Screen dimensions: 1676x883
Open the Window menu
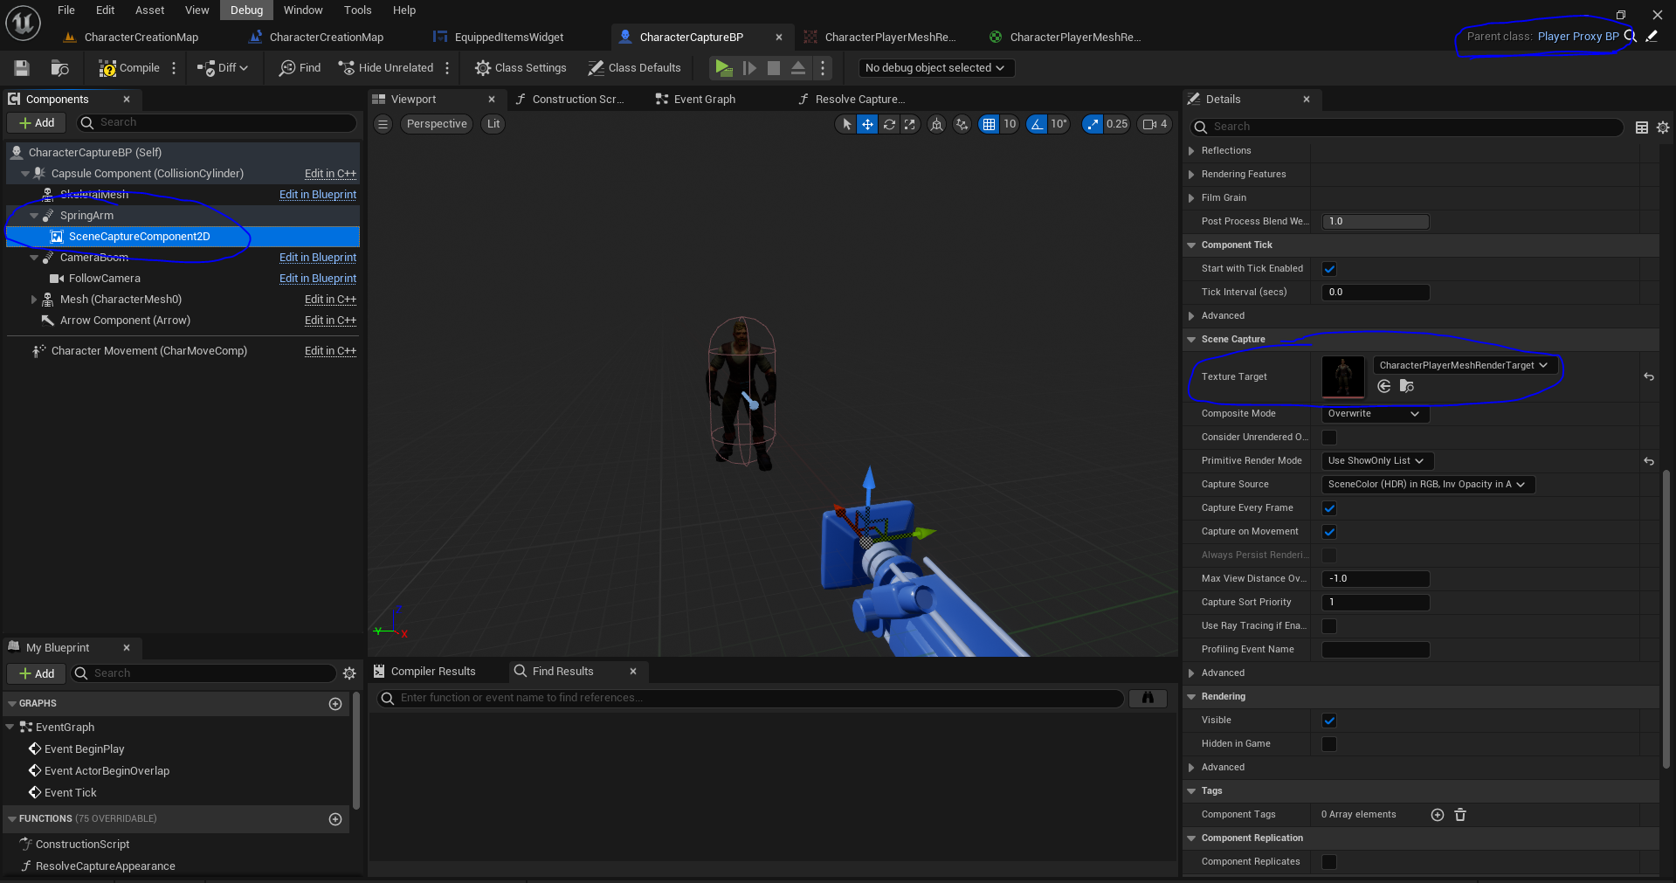pos(303,10)
